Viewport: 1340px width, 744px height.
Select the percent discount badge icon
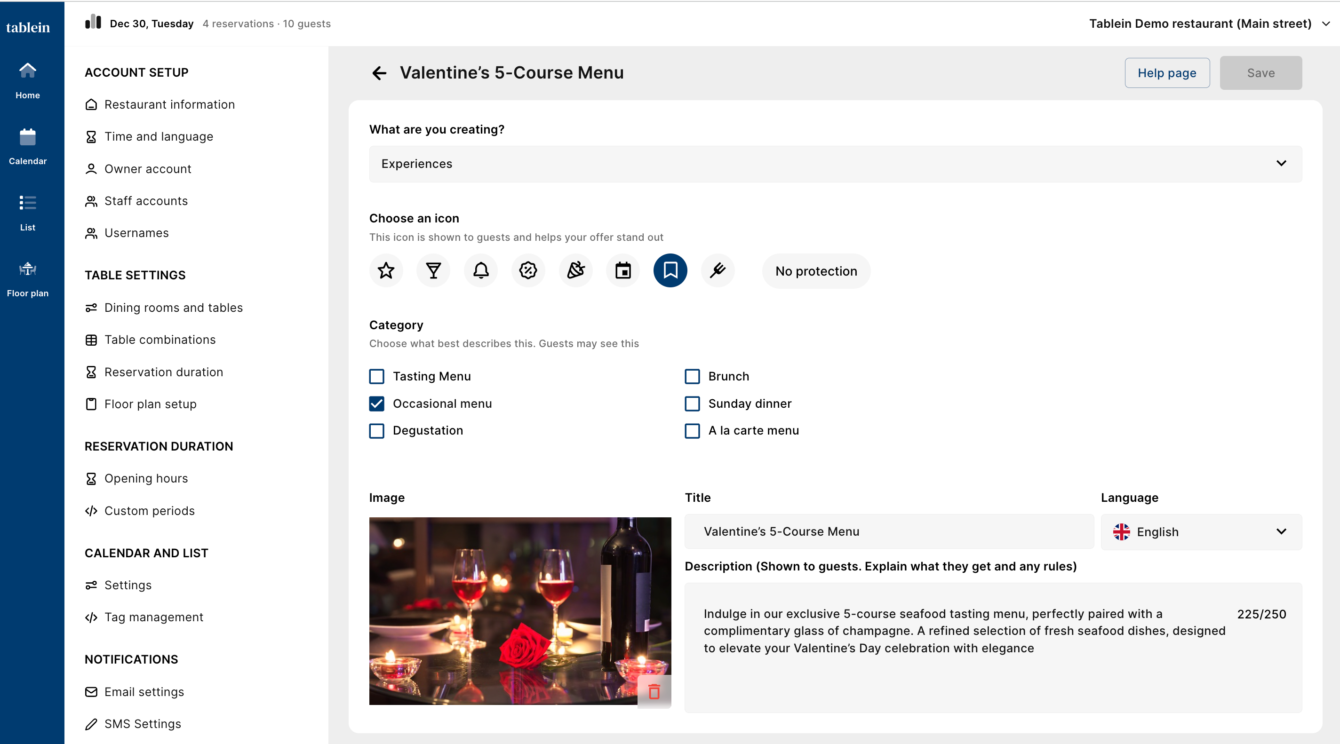click(528, 270)
